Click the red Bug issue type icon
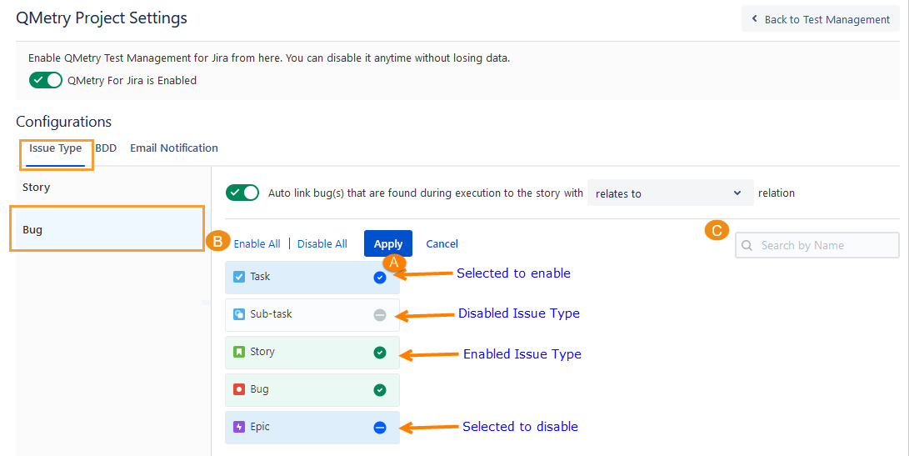This screenshot has width=909, height=456. click(x=239, y=389)
